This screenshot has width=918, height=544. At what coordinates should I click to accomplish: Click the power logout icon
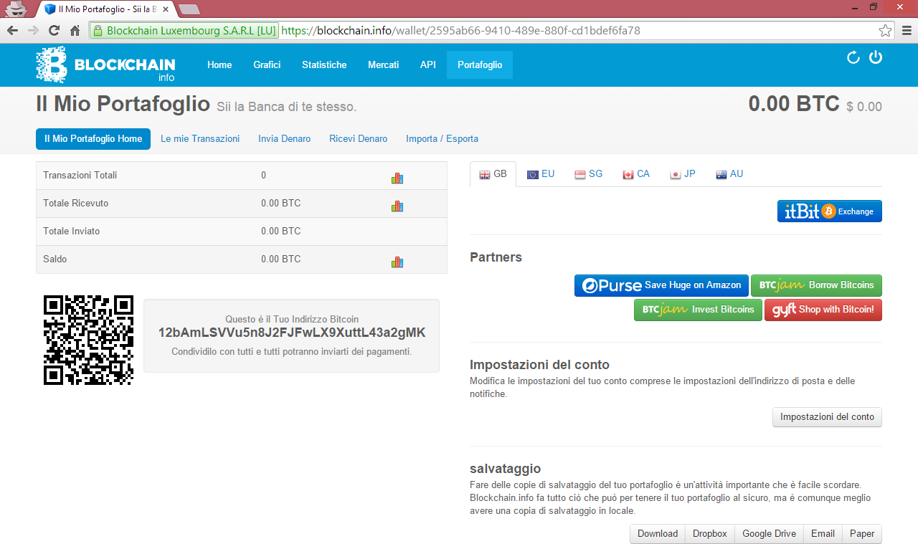click(876, 57)
